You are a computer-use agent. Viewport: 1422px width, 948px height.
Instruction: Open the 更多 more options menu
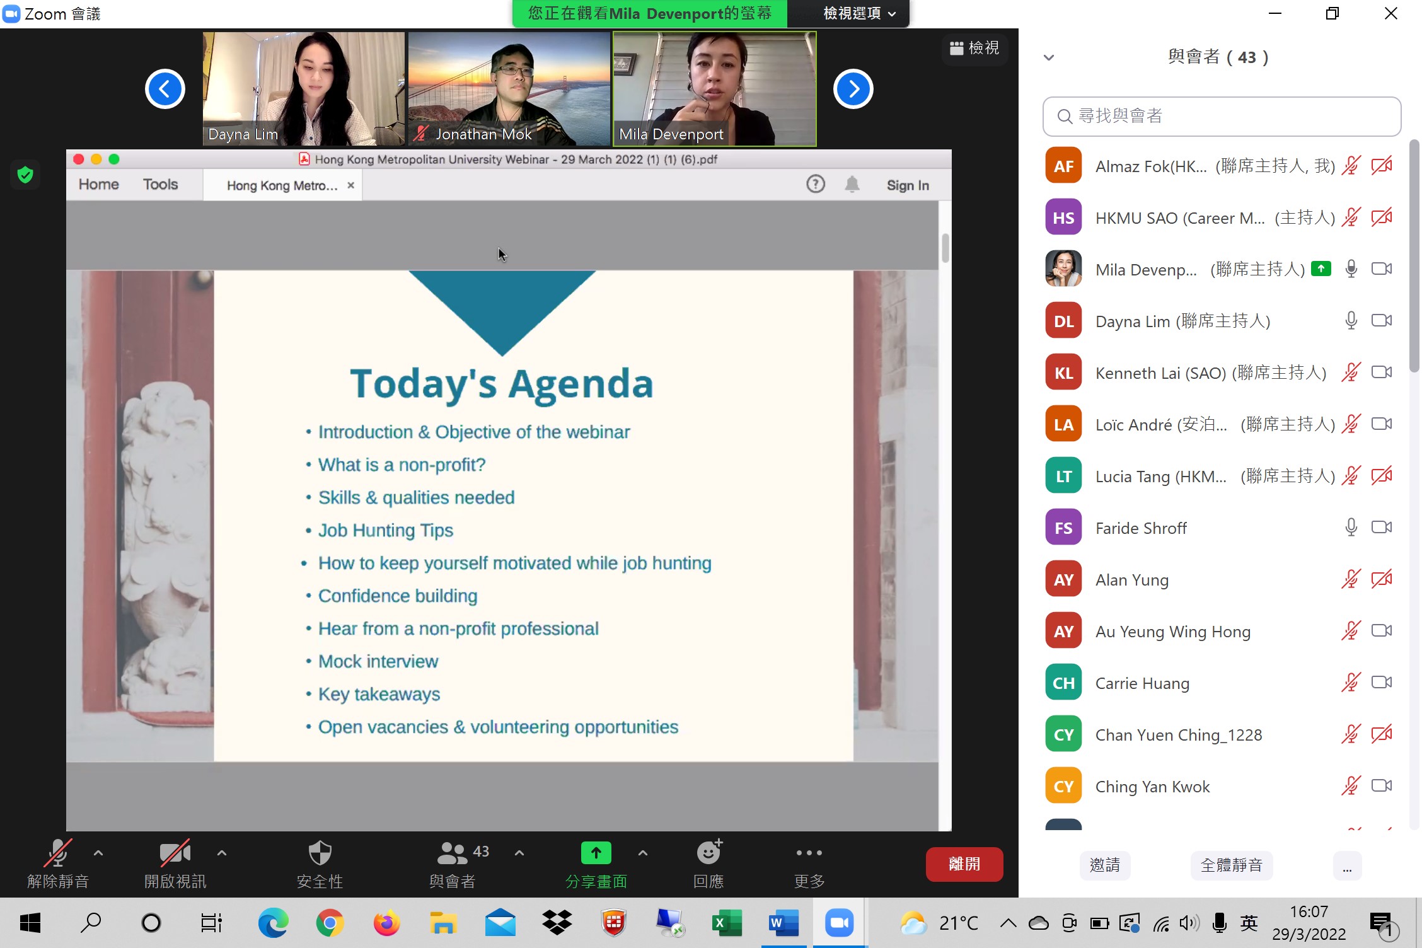click(x=809, y=864)
